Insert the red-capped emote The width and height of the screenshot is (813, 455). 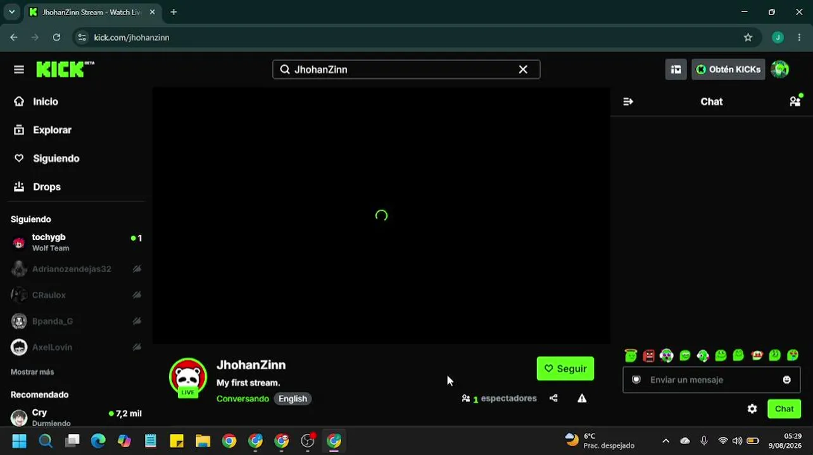tap(757, 356)
